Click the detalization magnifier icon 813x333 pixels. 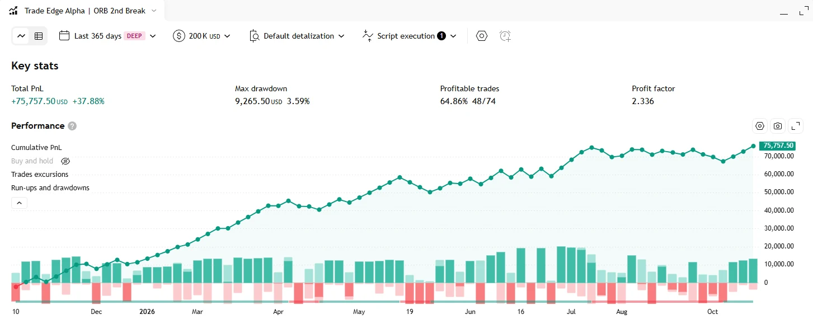pyautogui.click(x=255, y=36)
